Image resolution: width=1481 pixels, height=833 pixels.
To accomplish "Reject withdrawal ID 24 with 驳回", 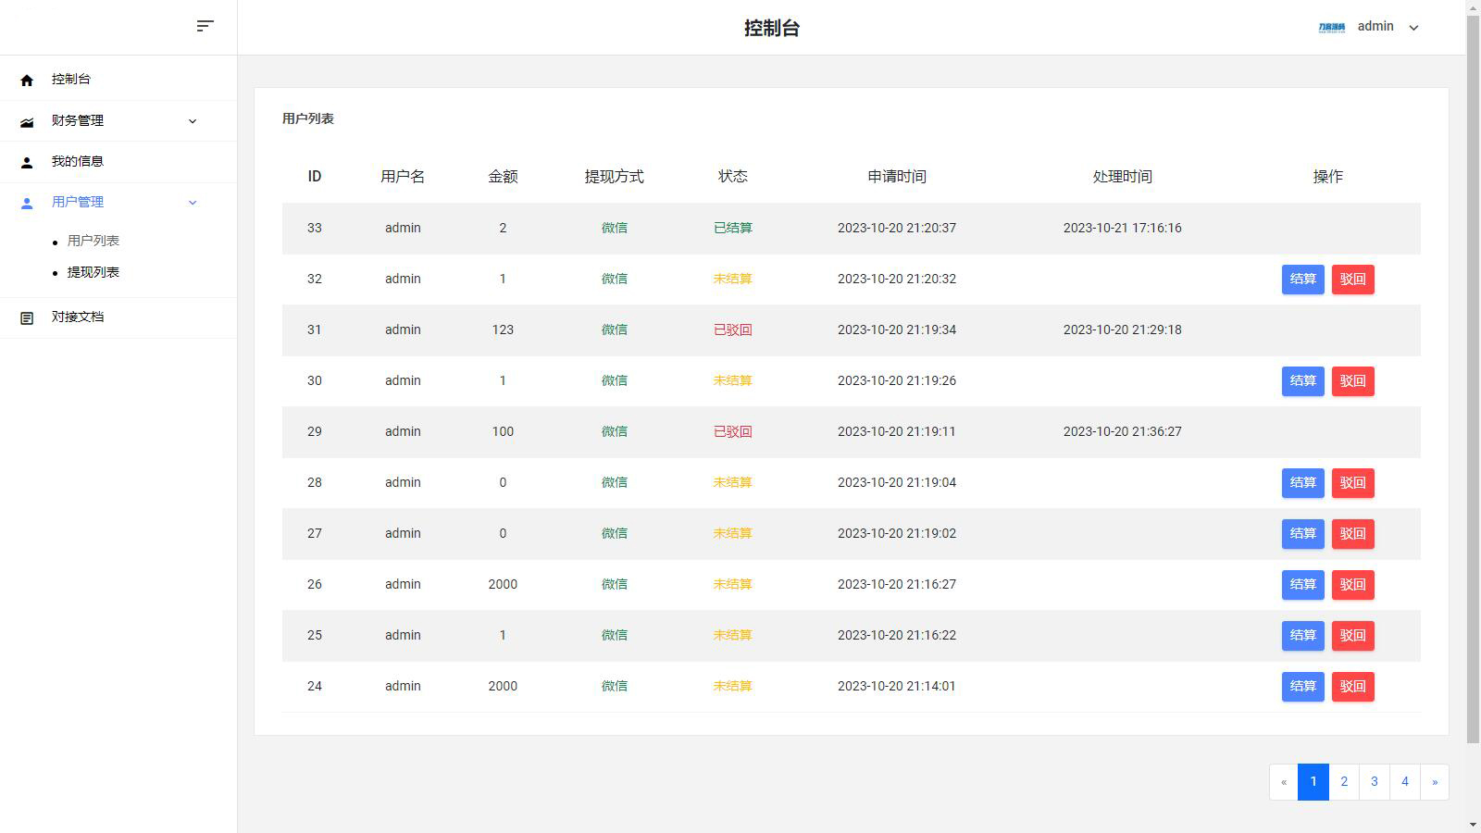I will (x=1352, y=686).
